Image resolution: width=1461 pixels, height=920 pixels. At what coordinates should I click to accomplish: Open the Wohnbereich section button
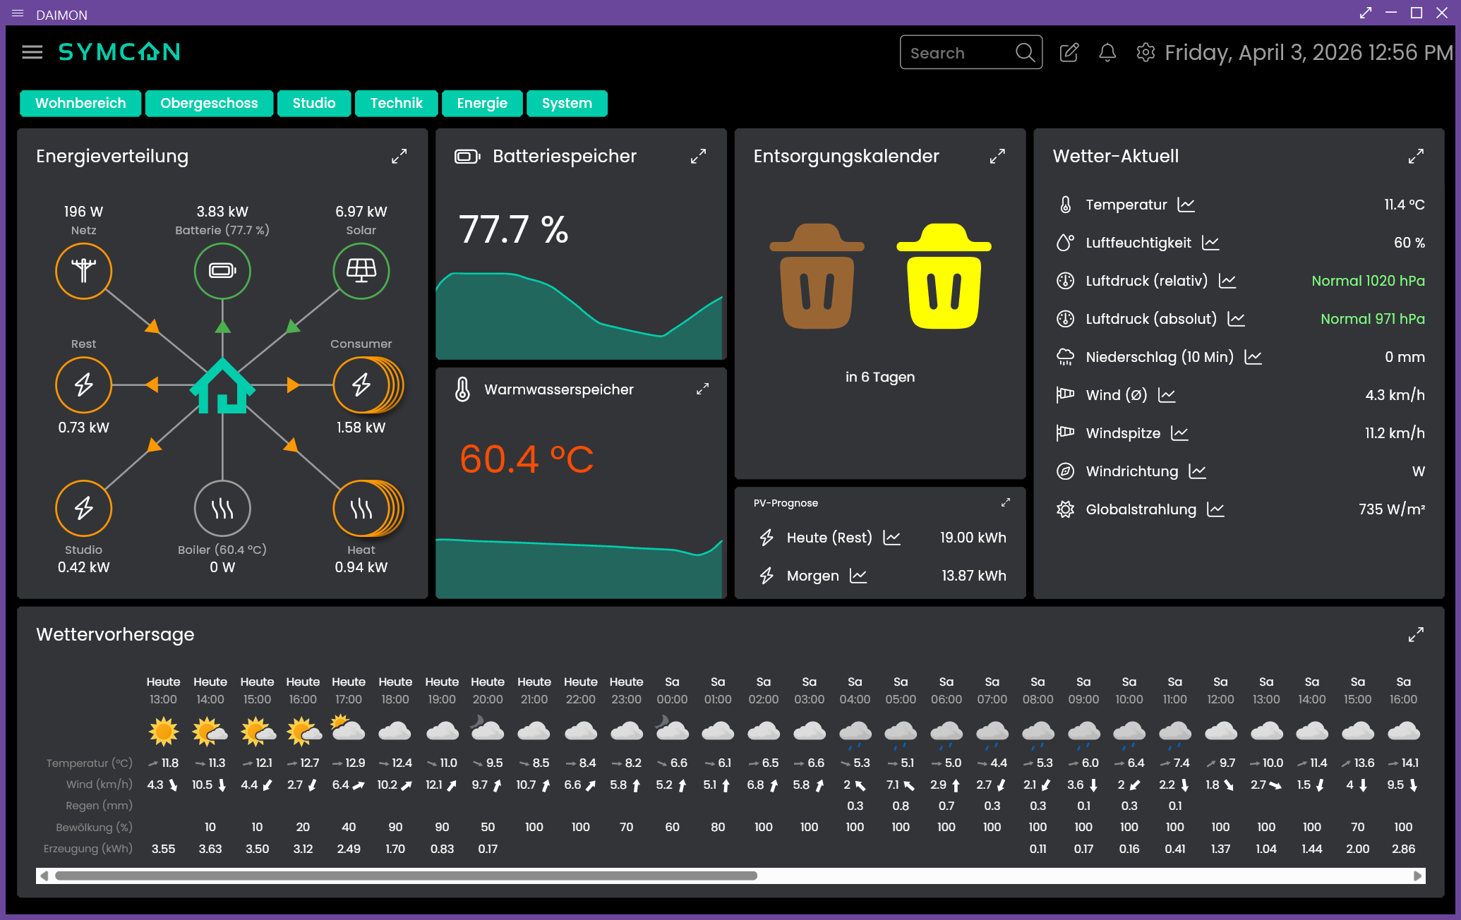click(x=80, y=103)
